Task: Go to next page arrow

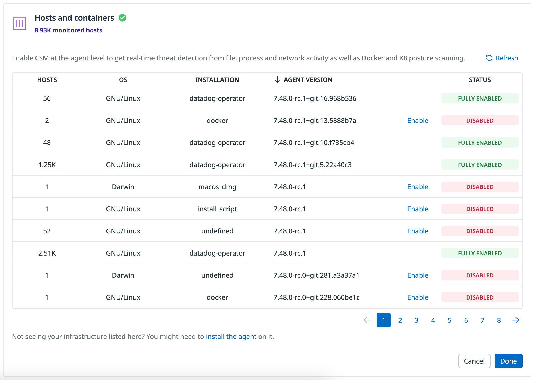Action: 515,320
